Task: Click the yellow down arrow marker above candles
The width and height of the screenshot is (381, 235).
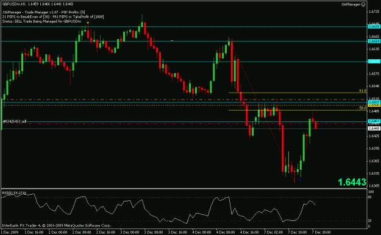Action: point(88,23)
